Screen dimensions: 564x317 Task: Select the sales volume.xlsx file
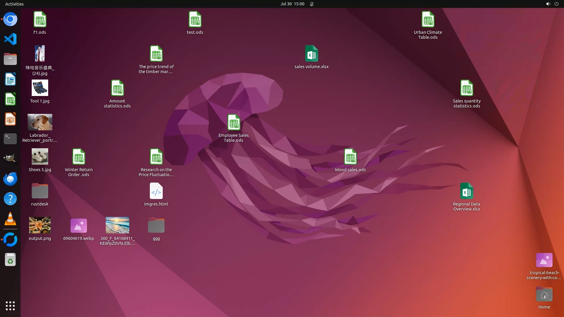point(311,54)
